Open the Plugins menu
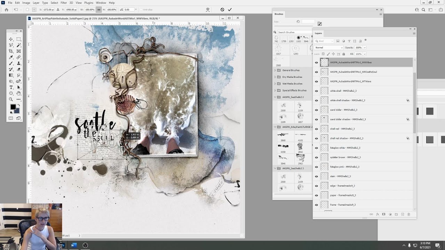This screenshot has width=445, height=250. coord(89,3)
